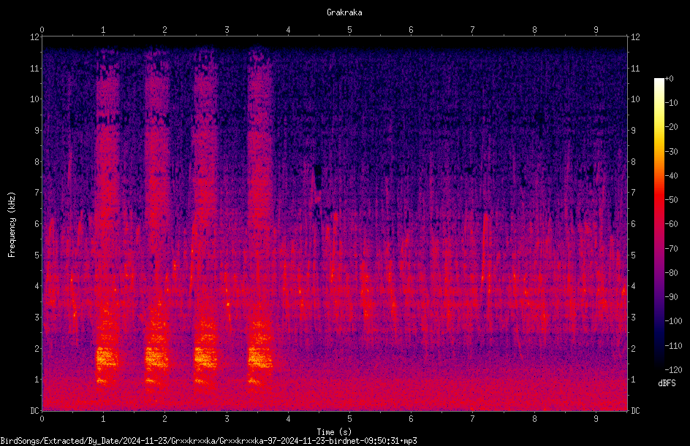This screenshot has width=690, height=446.
Task: Click the 0 second mark on top time axis
Action: click(42, 29)
